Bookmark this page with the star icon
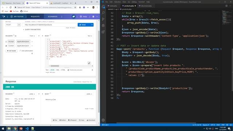Screen dimensions: 233x131 (x=75, y=7)
